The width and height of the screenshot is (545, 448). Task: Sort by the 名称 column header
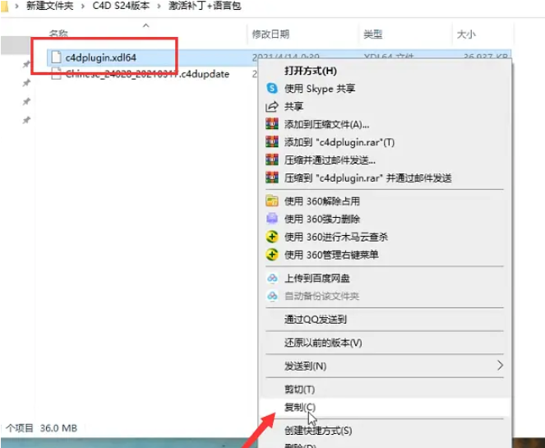[58, 34]
